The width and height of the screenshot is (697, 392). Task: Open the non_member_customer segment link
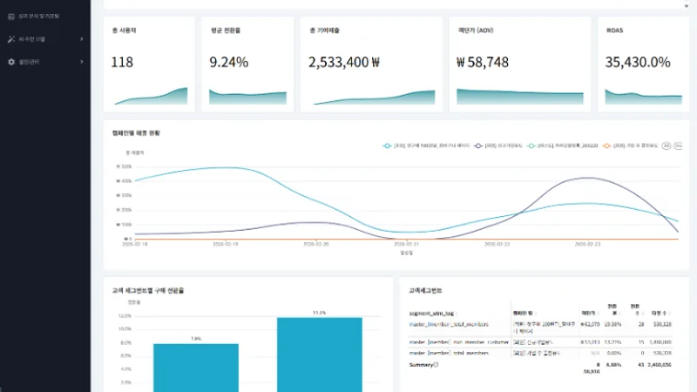click(x=459, y=342)
